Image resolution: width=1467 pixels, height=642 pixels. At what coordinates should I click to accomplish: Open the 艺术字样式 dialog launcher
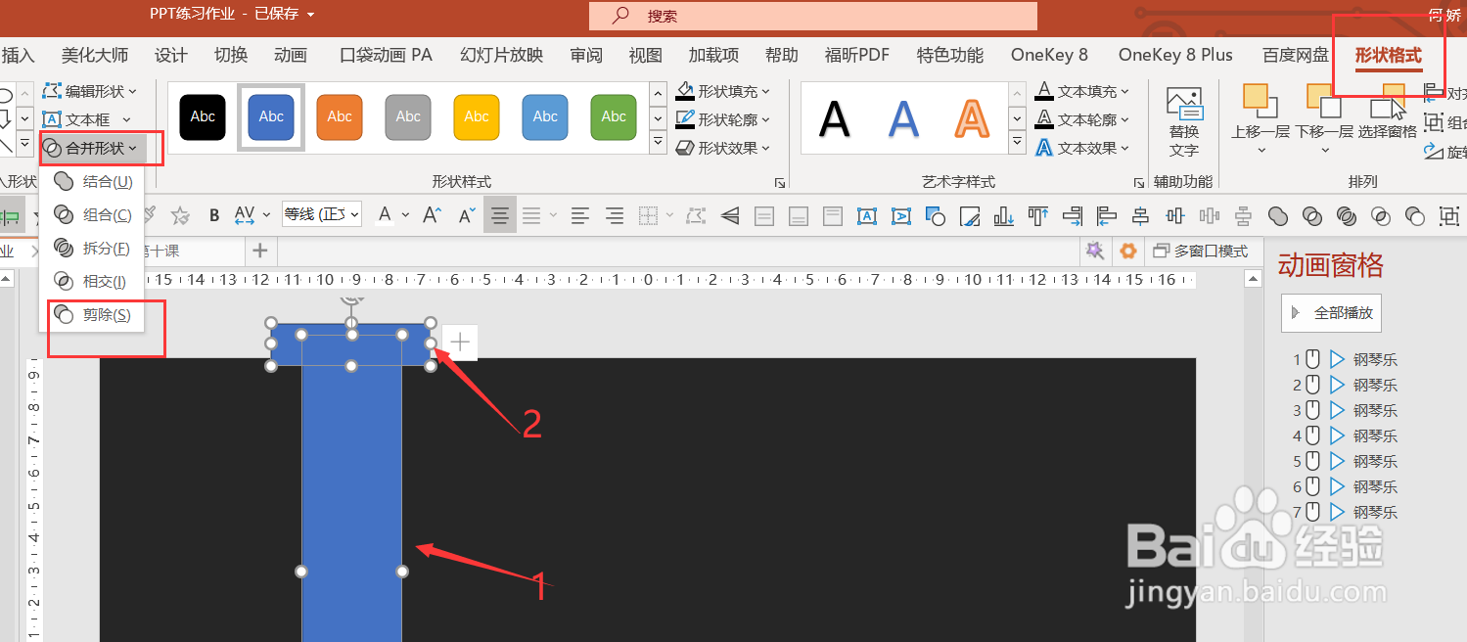[x=1139, y=183]
